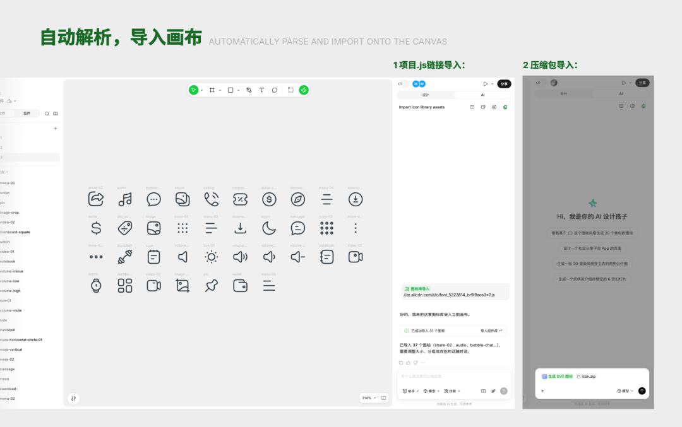
Task: Toggle the panel layout icon beside zoom
Action: (x=384, y=398)
